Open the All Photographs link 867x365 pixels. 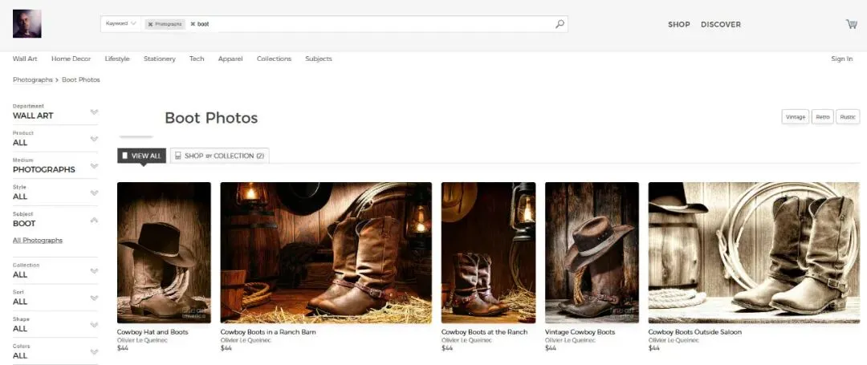[x=38, y=241]
